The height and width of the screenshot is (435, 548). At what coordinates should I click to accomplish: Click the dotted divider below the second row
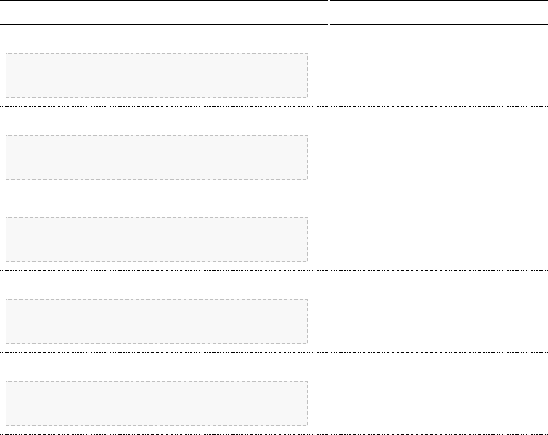[x=164, y=189]
